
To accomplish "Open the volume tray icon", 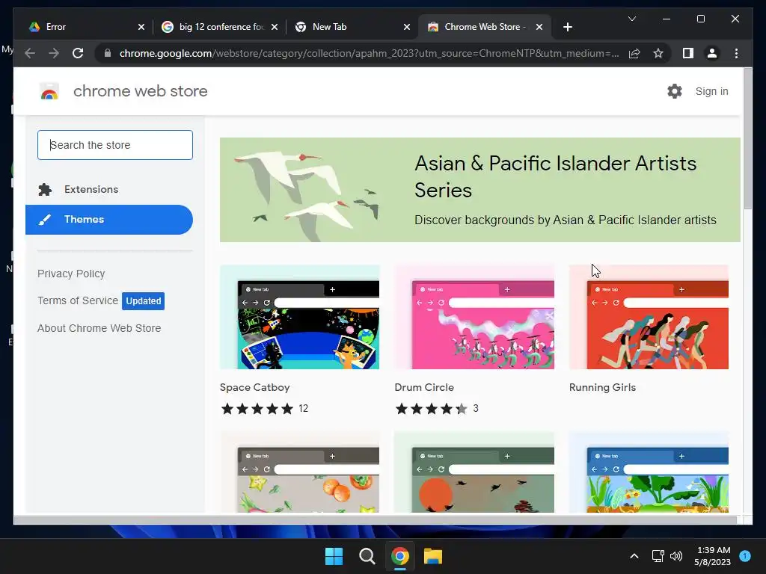I will pyautogui.click(x=676, y=556).
